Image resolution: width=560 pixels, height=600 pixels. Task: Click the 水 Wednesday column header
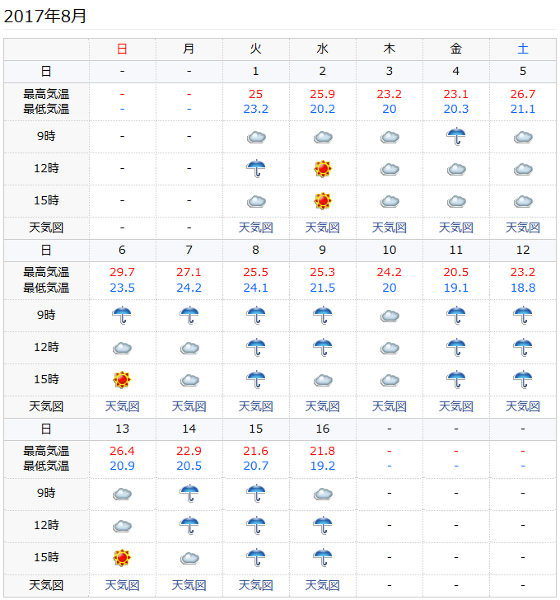(323, 49)
